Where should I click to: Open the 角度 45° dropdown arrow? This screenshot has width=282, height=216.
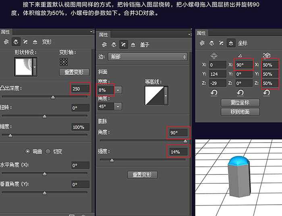point(118,106)
